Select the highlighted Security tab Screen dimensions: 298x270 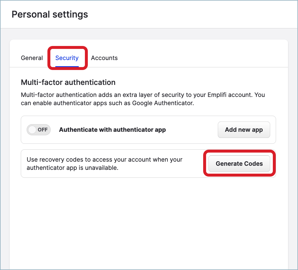[x=67, y=58]
